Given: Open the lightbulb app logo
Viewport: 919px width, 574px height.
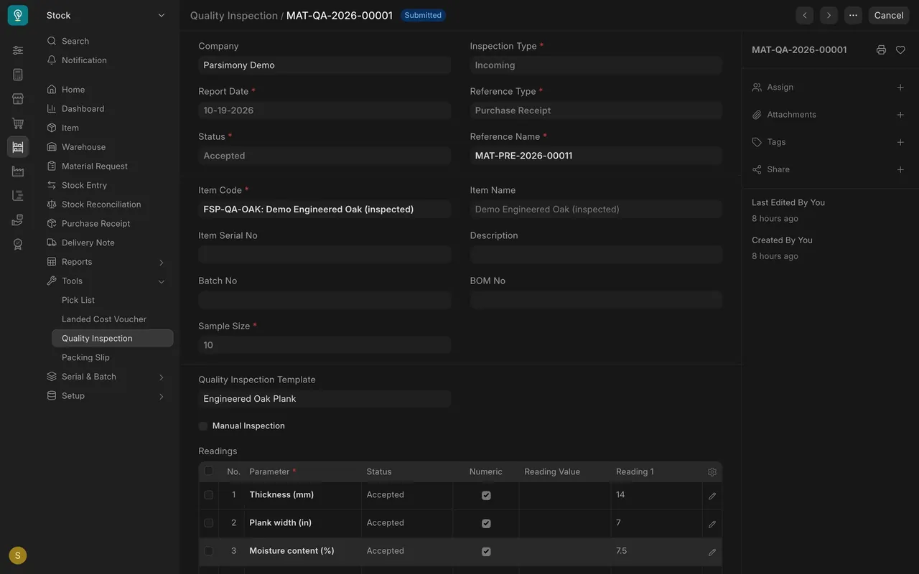Looking at the screenshot, I should [18, 15].
